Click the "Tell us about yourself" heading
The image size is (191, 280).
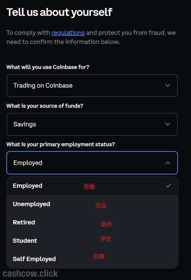click(59, 12)
